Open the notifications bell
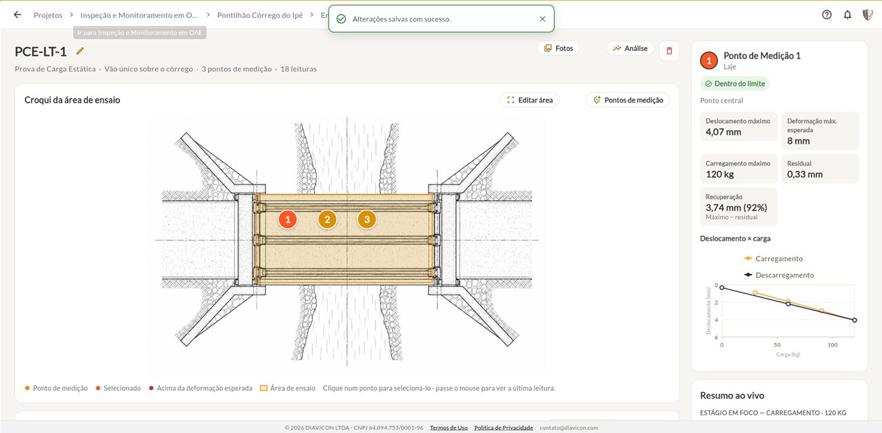Image resolution: width=882 pixels, height=433 pixels. pyautogui.click(x=848, y=14)
